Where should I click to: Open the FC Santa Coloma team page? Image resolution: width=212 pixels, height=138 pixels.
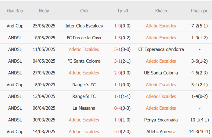(x=84, y=61)
